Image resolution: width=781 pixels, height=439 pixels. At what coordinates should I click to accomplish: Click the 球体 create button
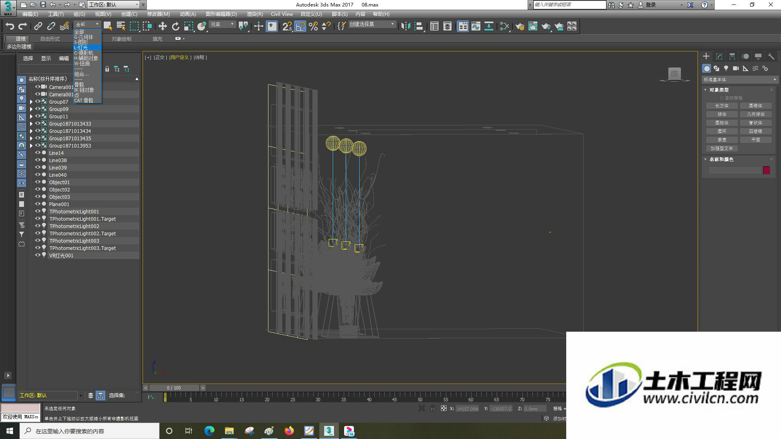pyautogui.click(x=722, y=114)
